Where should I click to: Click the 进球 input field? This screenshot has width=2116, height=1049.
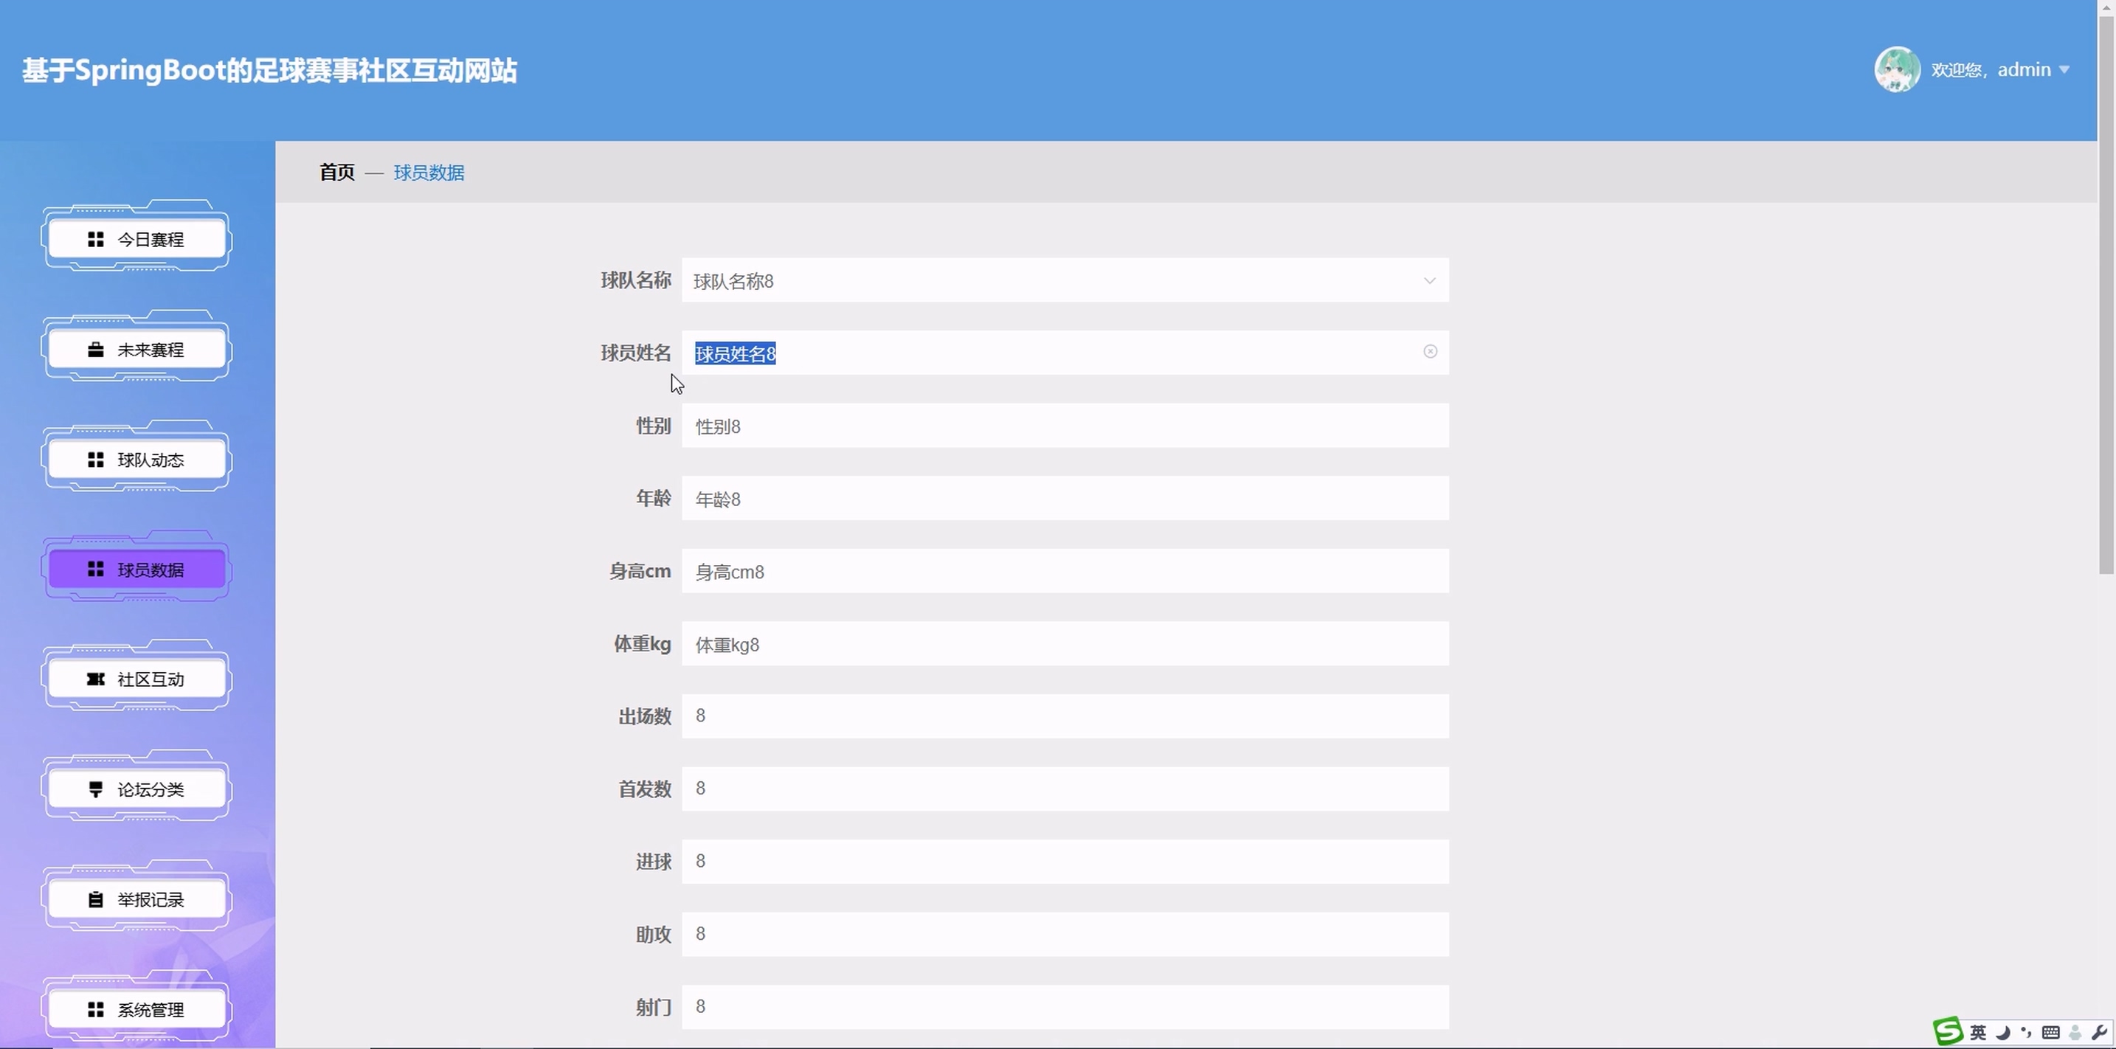click(1065, 862)
